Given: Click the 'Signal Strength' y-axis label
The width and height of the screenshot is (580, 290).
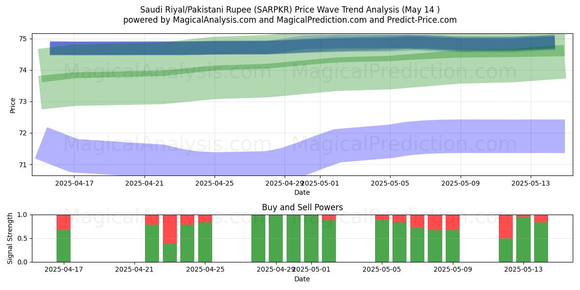Looking at the screenshot, I should 10,238.
